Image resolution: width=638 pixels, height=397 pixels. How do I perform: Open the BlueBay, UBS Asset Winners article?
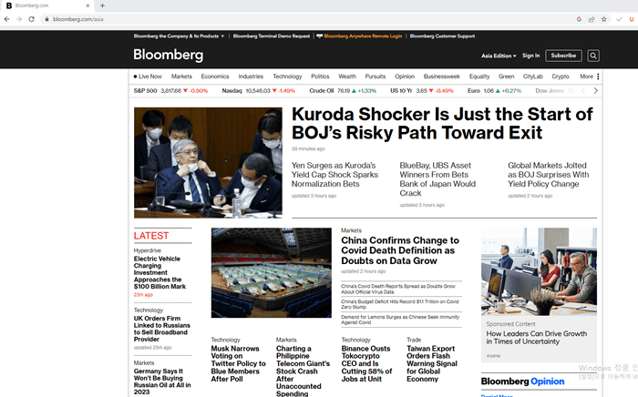click(x=437, y=179)
